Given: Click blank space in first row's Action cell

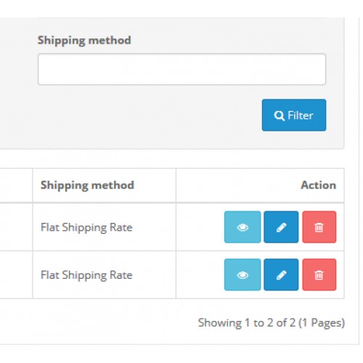Looking at the screenshot, I should 200,227.
